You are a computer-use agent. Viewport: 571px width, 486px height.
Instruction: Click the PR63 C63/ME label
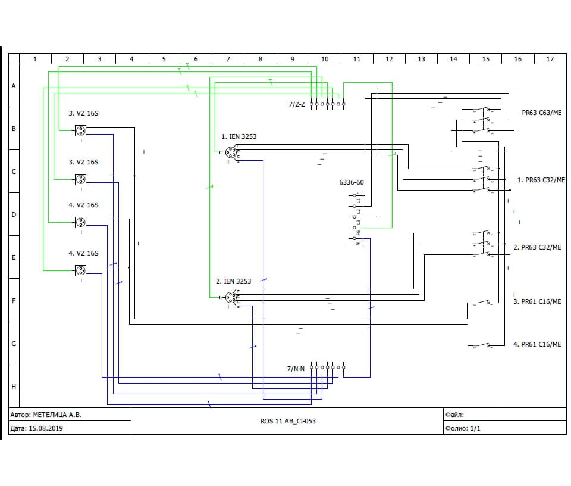[541, 113]
